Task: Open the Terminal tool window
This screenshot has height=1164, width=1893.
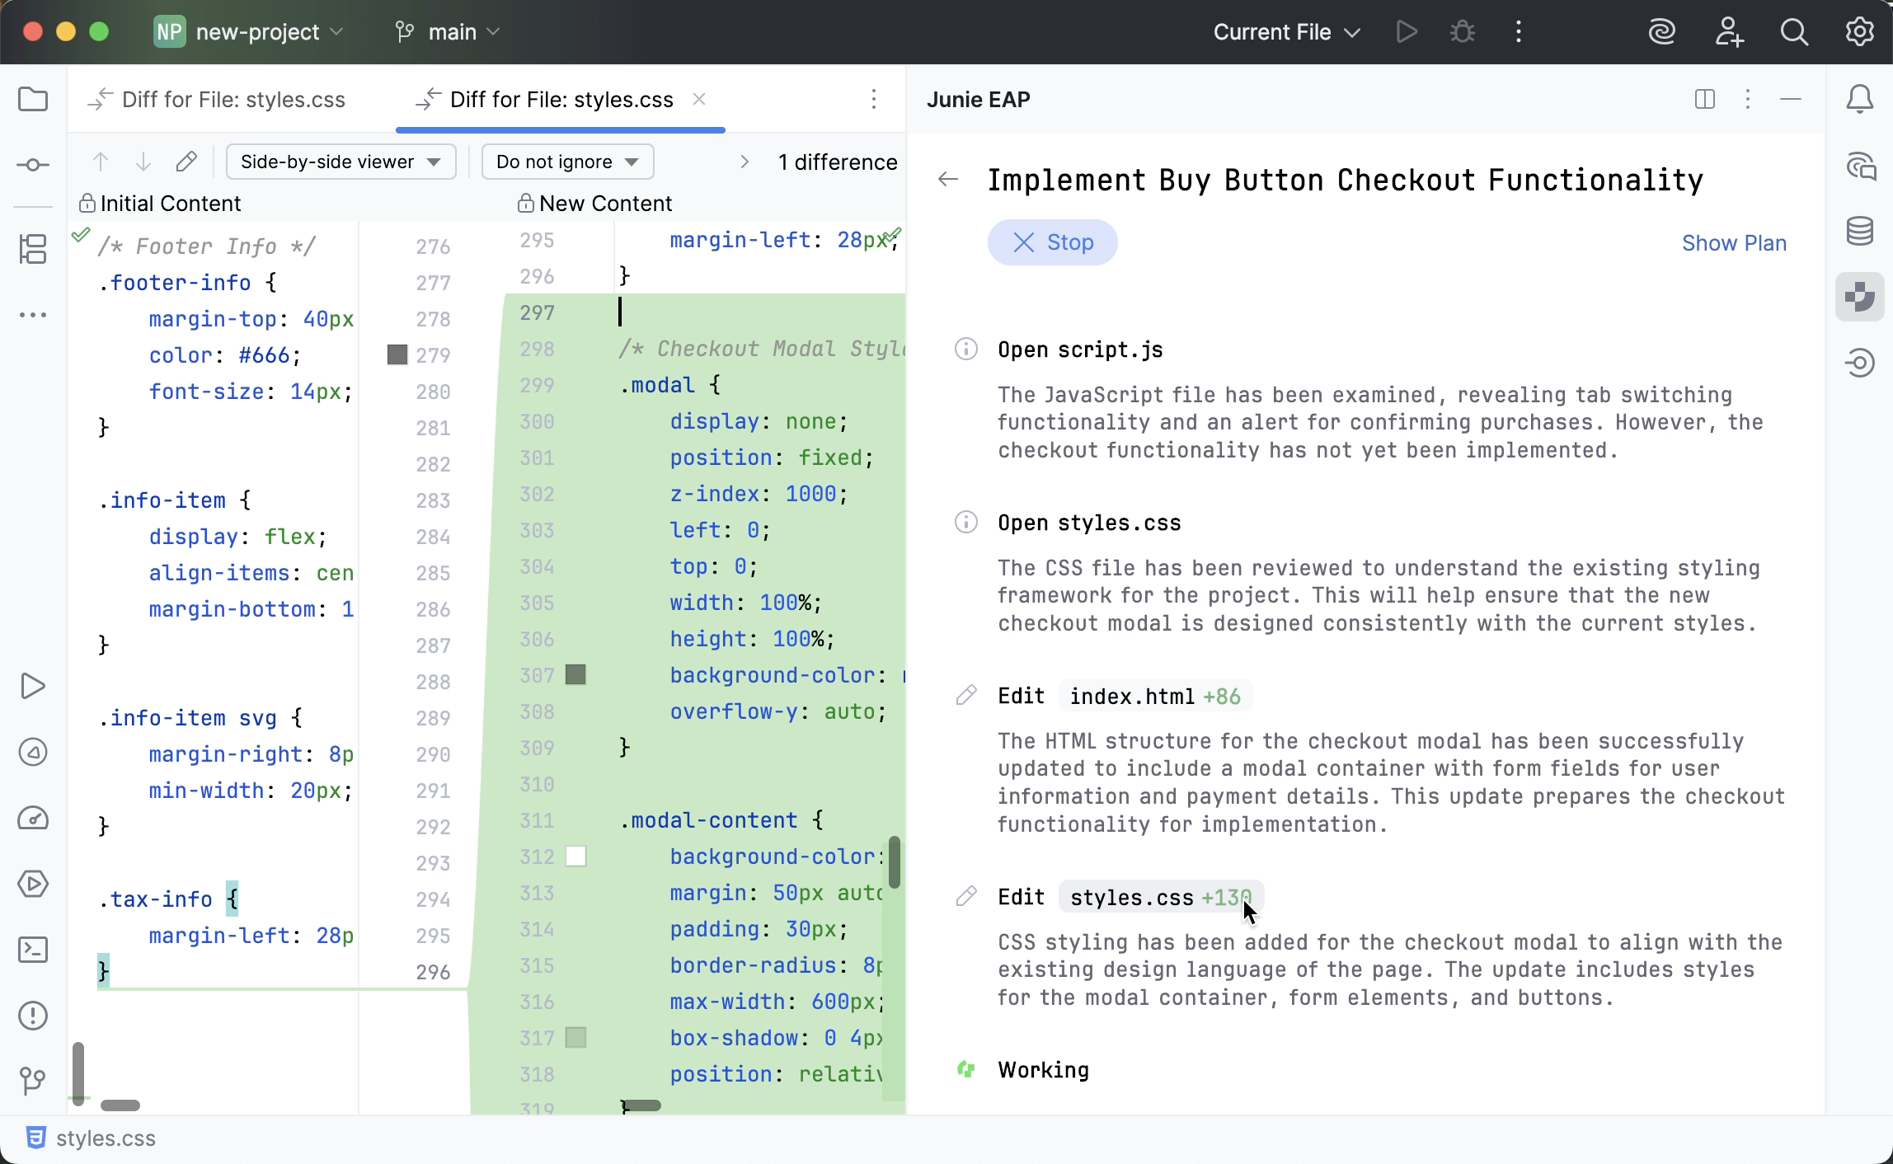Action: point(33,950)
